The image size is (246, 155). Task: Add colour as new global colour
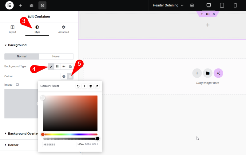point(84,86)
